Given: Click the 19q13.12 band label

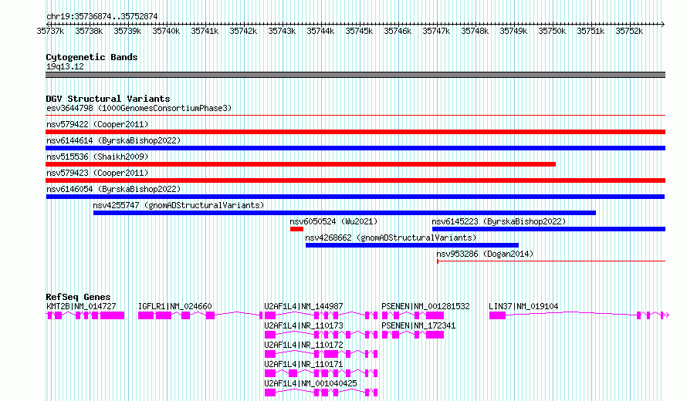Looking at the screenshot, I should click(65, 66).
